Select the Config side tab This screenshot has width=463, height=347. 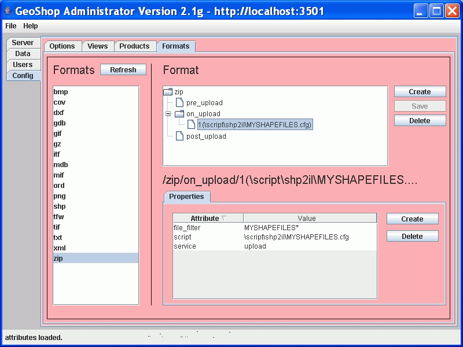23,76
